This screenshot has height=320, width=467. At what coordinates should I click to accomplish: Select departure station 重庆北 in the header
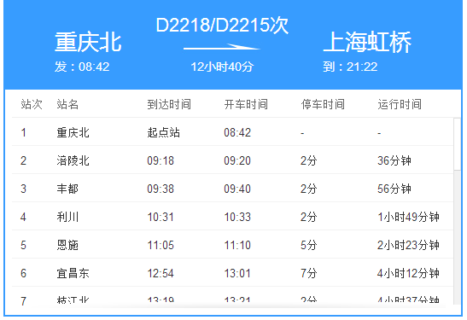[x=88, y=43]
